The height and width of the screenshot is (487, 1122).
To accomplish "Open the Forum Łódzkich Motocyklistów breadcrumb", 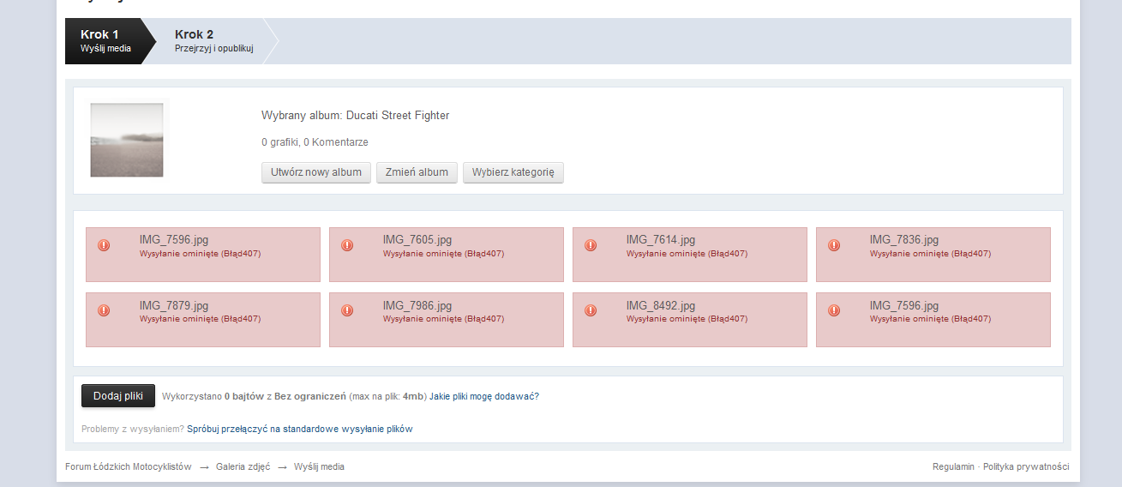I will 129,466.
